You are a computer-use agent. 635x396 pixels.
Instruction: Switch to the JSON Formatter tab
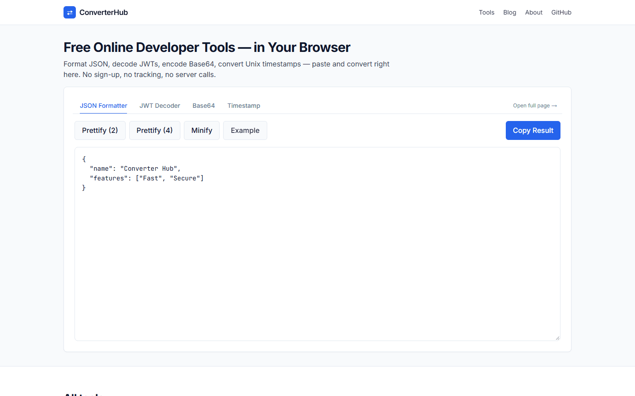(x=104, y=106)
